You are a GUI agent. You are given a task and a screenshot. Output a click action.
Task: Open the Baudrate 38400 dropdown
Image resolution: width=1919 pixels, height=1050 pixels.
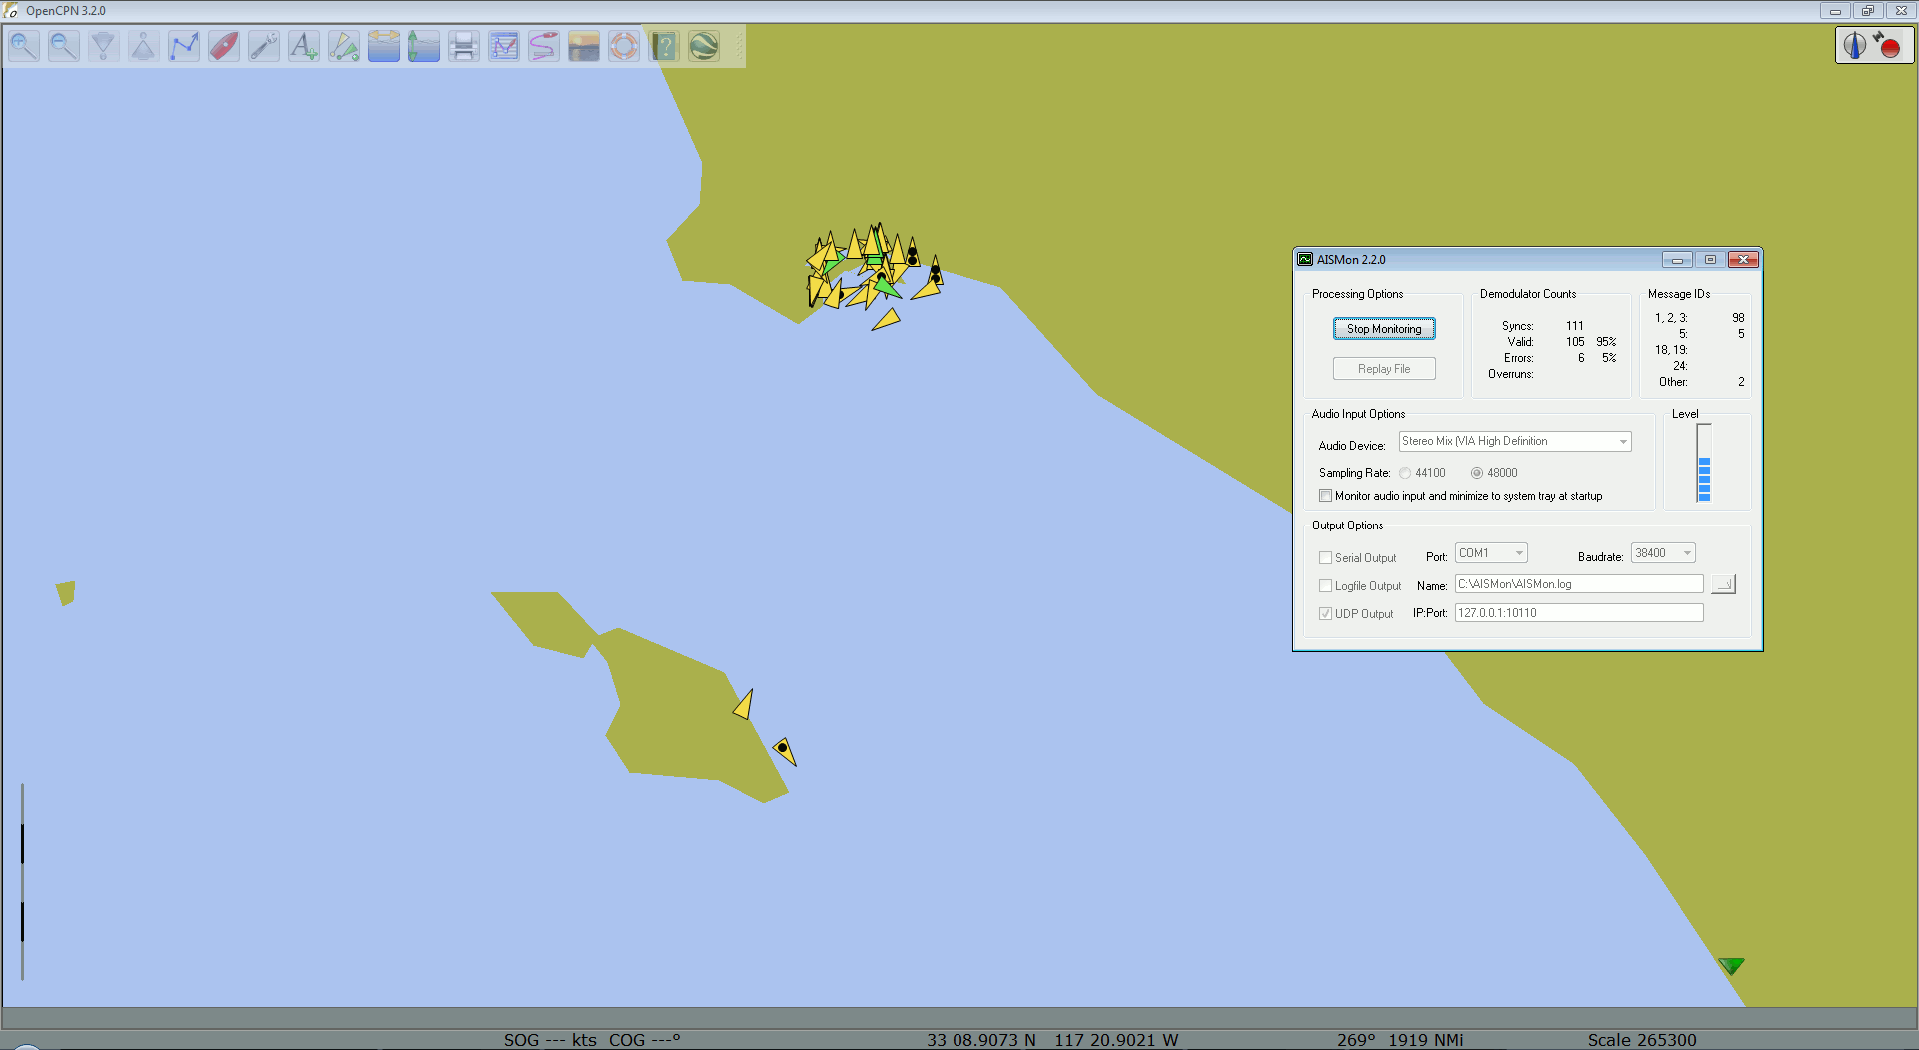click(x=1663, y=553)
